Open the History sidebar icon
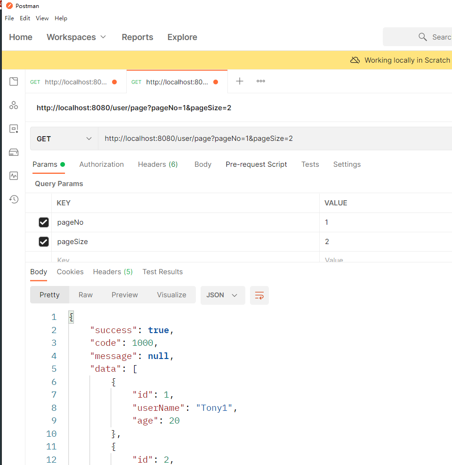 14,199
